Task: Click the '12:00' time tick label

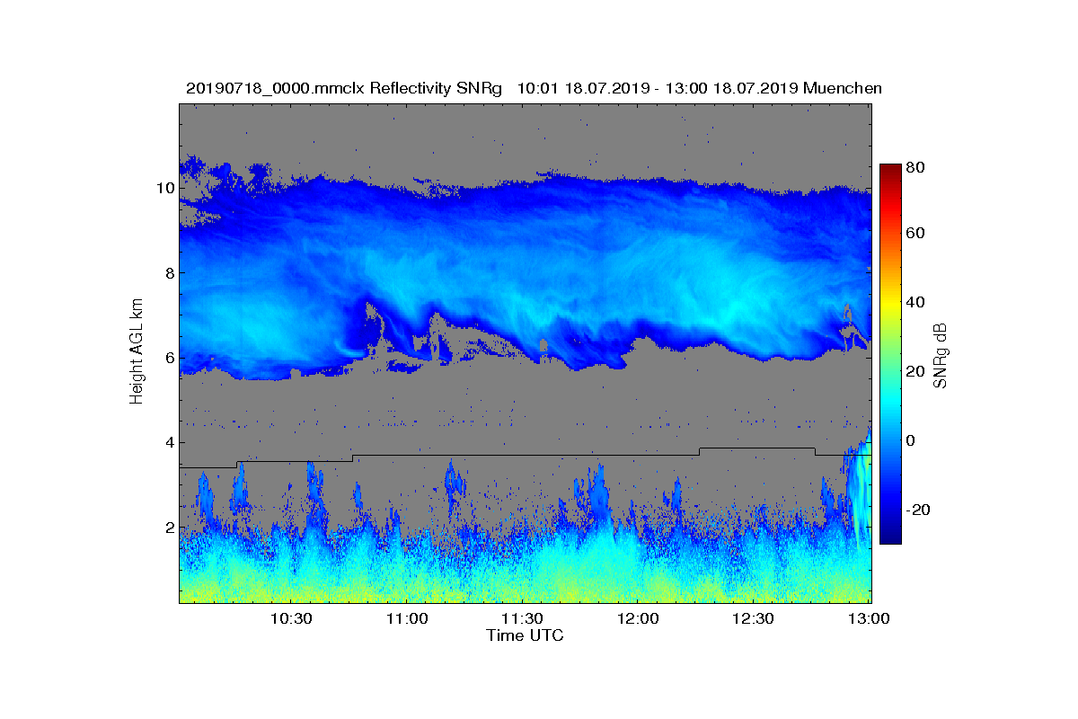Action: point(638,619)
